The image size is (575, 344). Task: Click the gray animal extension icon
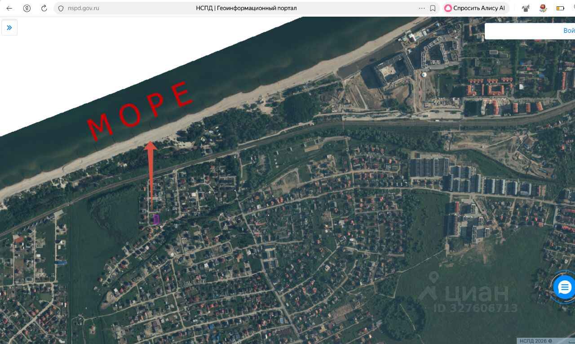click(x=525, y=8)
